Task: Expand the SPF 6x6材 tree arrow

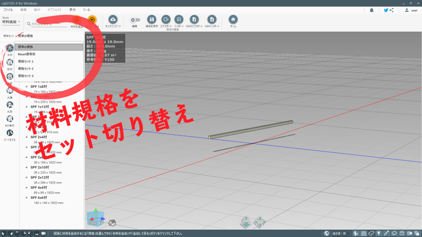Action: tap(26, 197)
